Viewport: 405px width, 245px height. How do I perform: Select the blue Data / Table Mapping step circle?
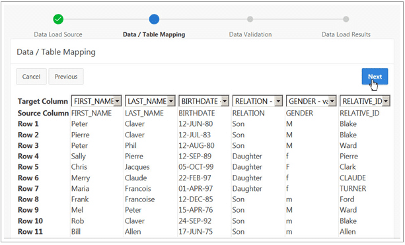click(x=154, y=19)
